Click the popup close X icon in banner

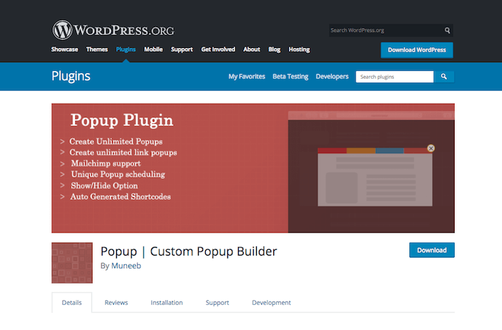431,148
